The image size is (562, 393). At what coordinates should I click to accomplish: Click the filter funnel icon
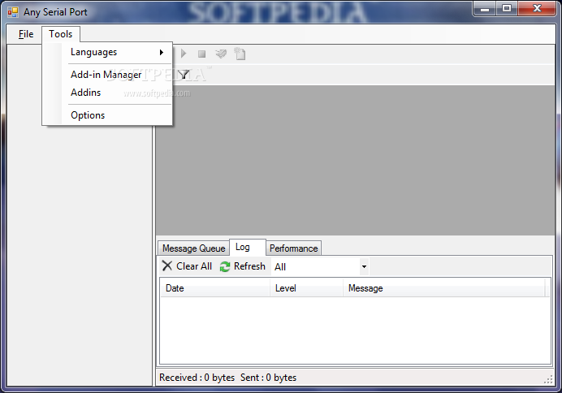pos(184,75)
